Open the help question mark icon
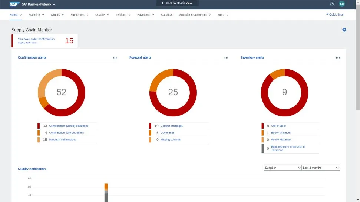This screenshot has width=360, height=202. pyautogui.click(x=332, y=4)
